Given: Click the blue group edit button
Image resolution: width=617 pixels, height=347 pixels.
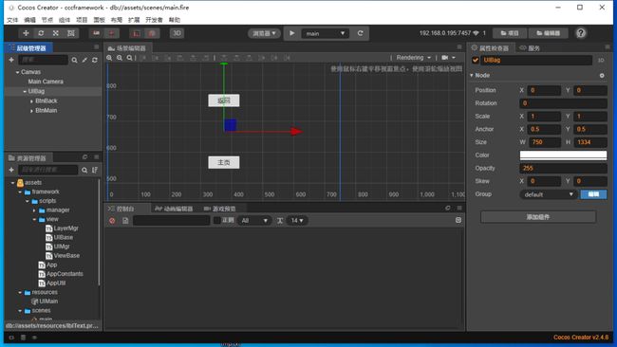Looking at the screenshot, I should point(593,194).
